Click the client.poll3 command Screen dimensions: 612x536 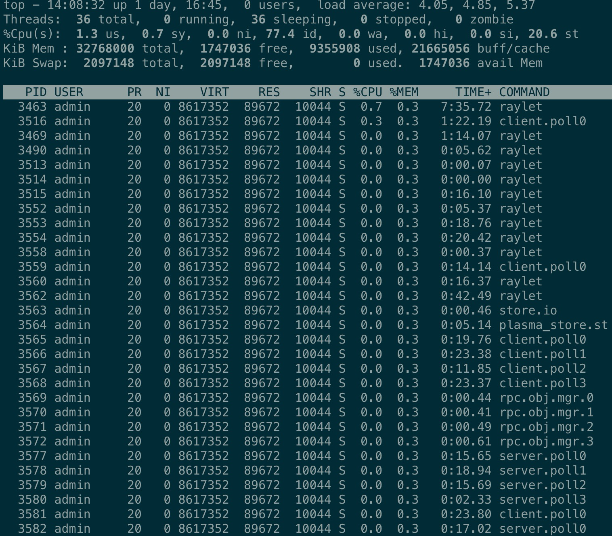point(543,383)
